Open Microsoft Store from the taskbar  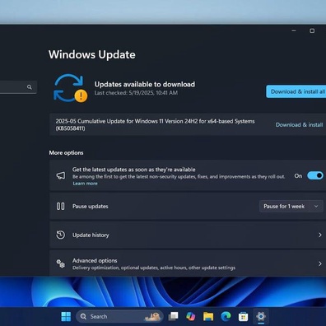[243, 317]
